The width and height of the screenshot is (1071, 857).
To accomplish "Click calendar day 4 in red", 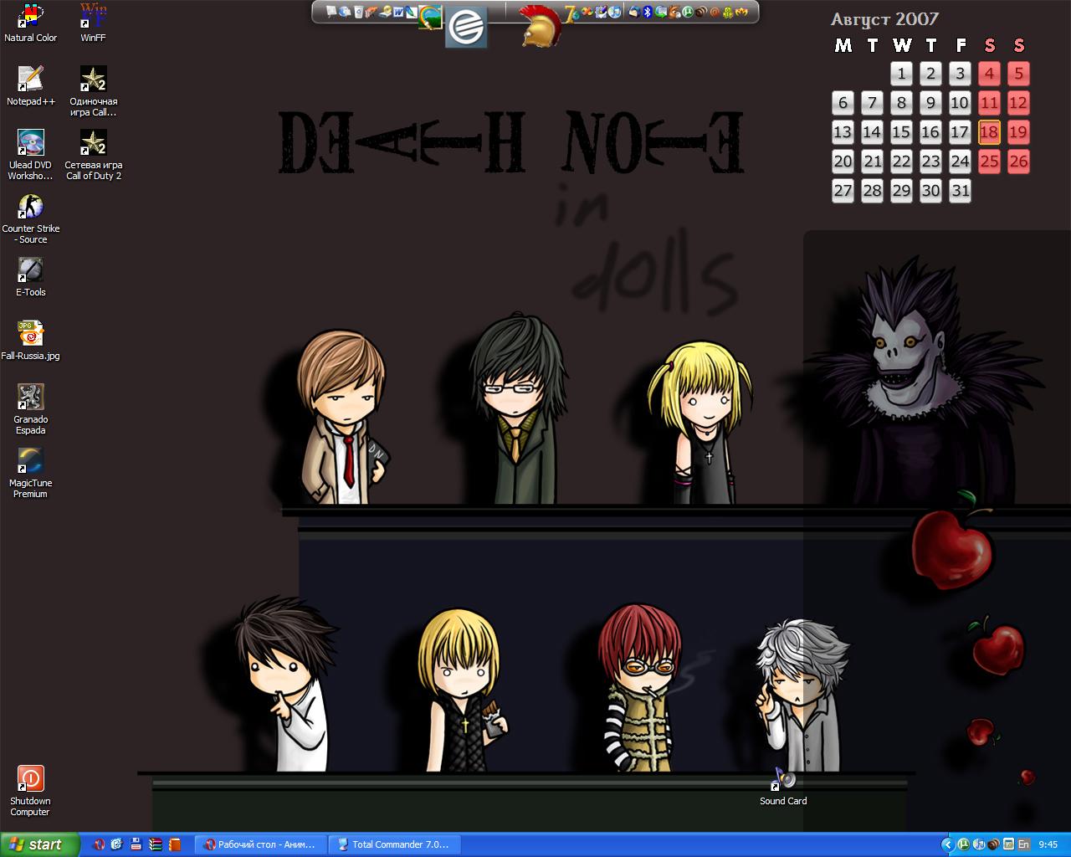I will point(989,73).
